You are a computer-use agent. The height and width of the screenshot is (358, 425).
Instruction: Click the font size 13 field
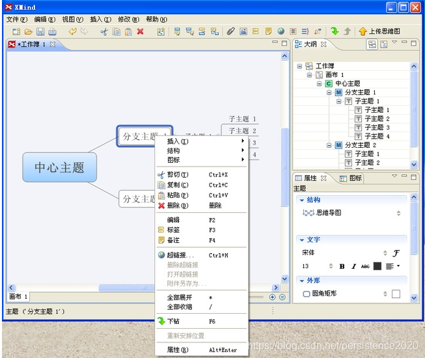pyautogui.click(x=317, y=266)
